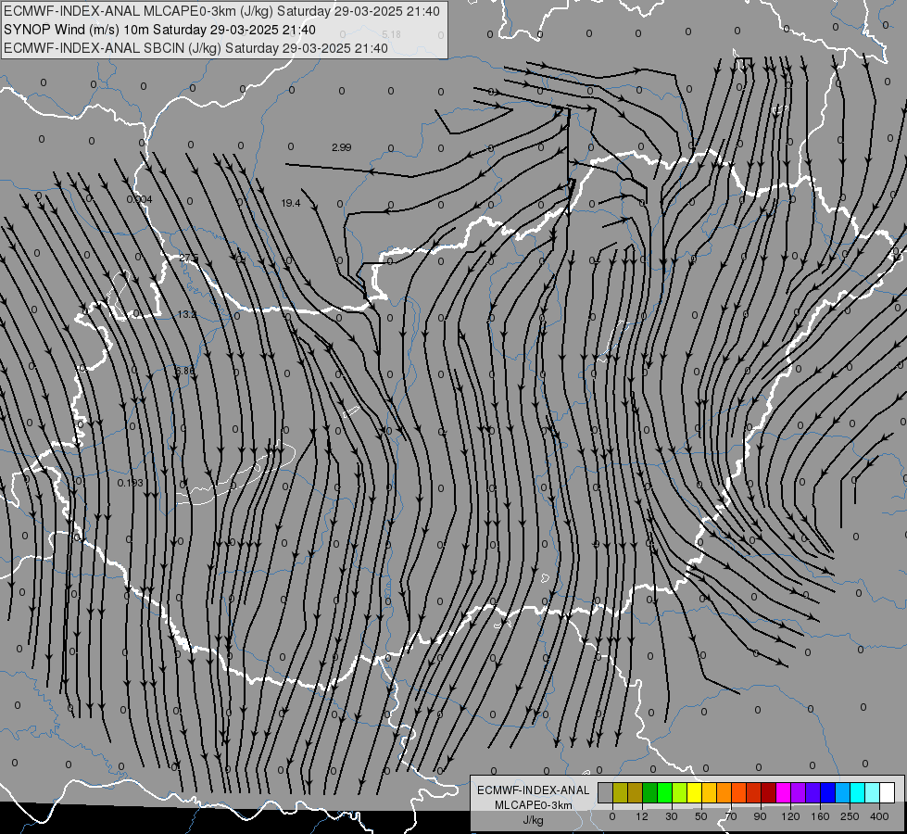Click the gray swatch in the legend
This screenshot has width=907, height=834.
(x=606, y=792)
